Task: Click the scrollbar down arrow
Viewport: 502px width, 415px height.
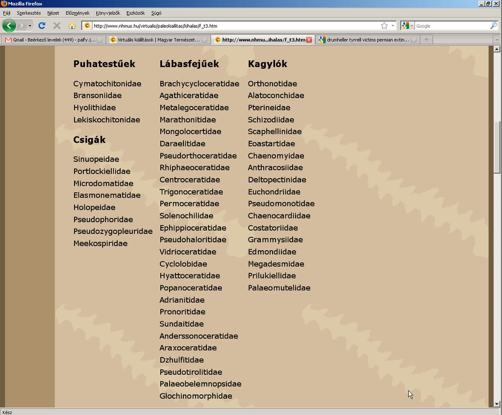Action: pos(497,404)
